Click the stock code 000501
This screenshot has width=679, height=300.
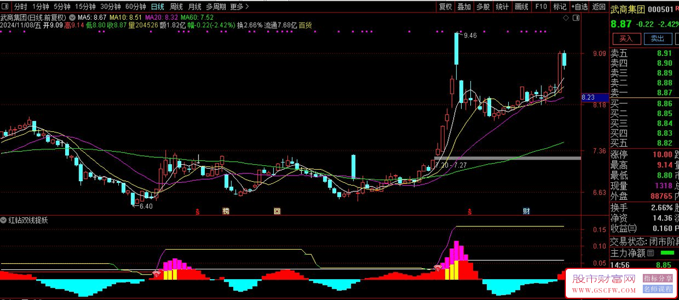pyautogui.click(x=661, y=8)
